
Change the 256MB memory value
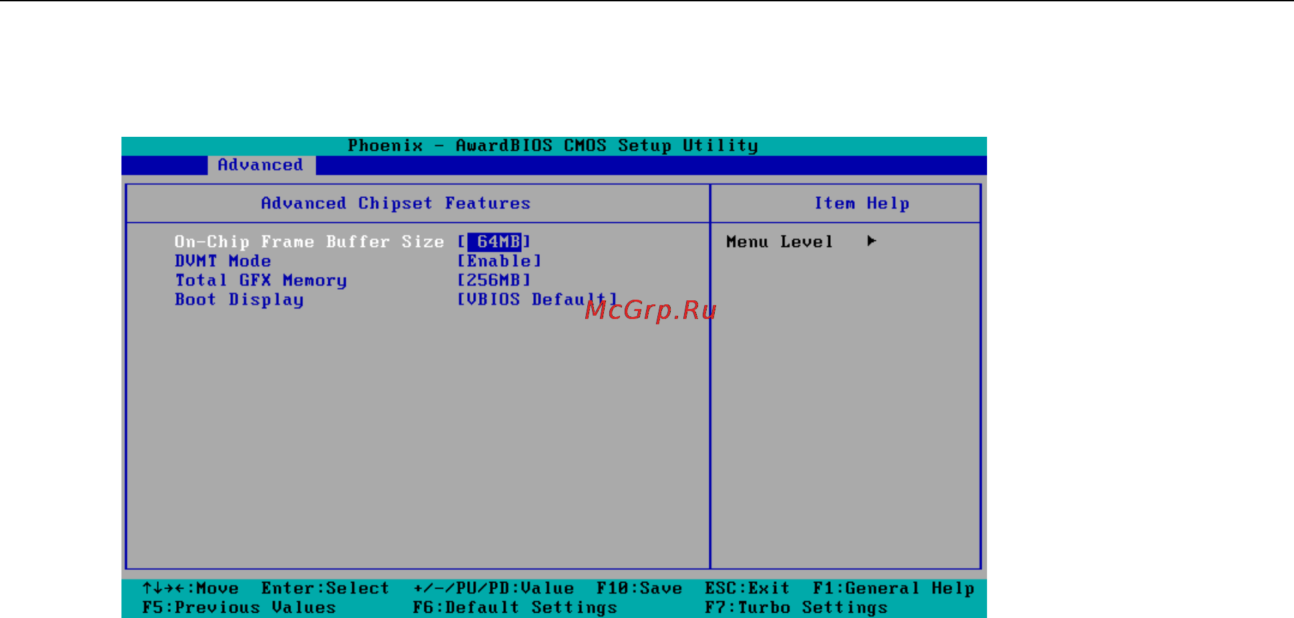pos(494,280)
